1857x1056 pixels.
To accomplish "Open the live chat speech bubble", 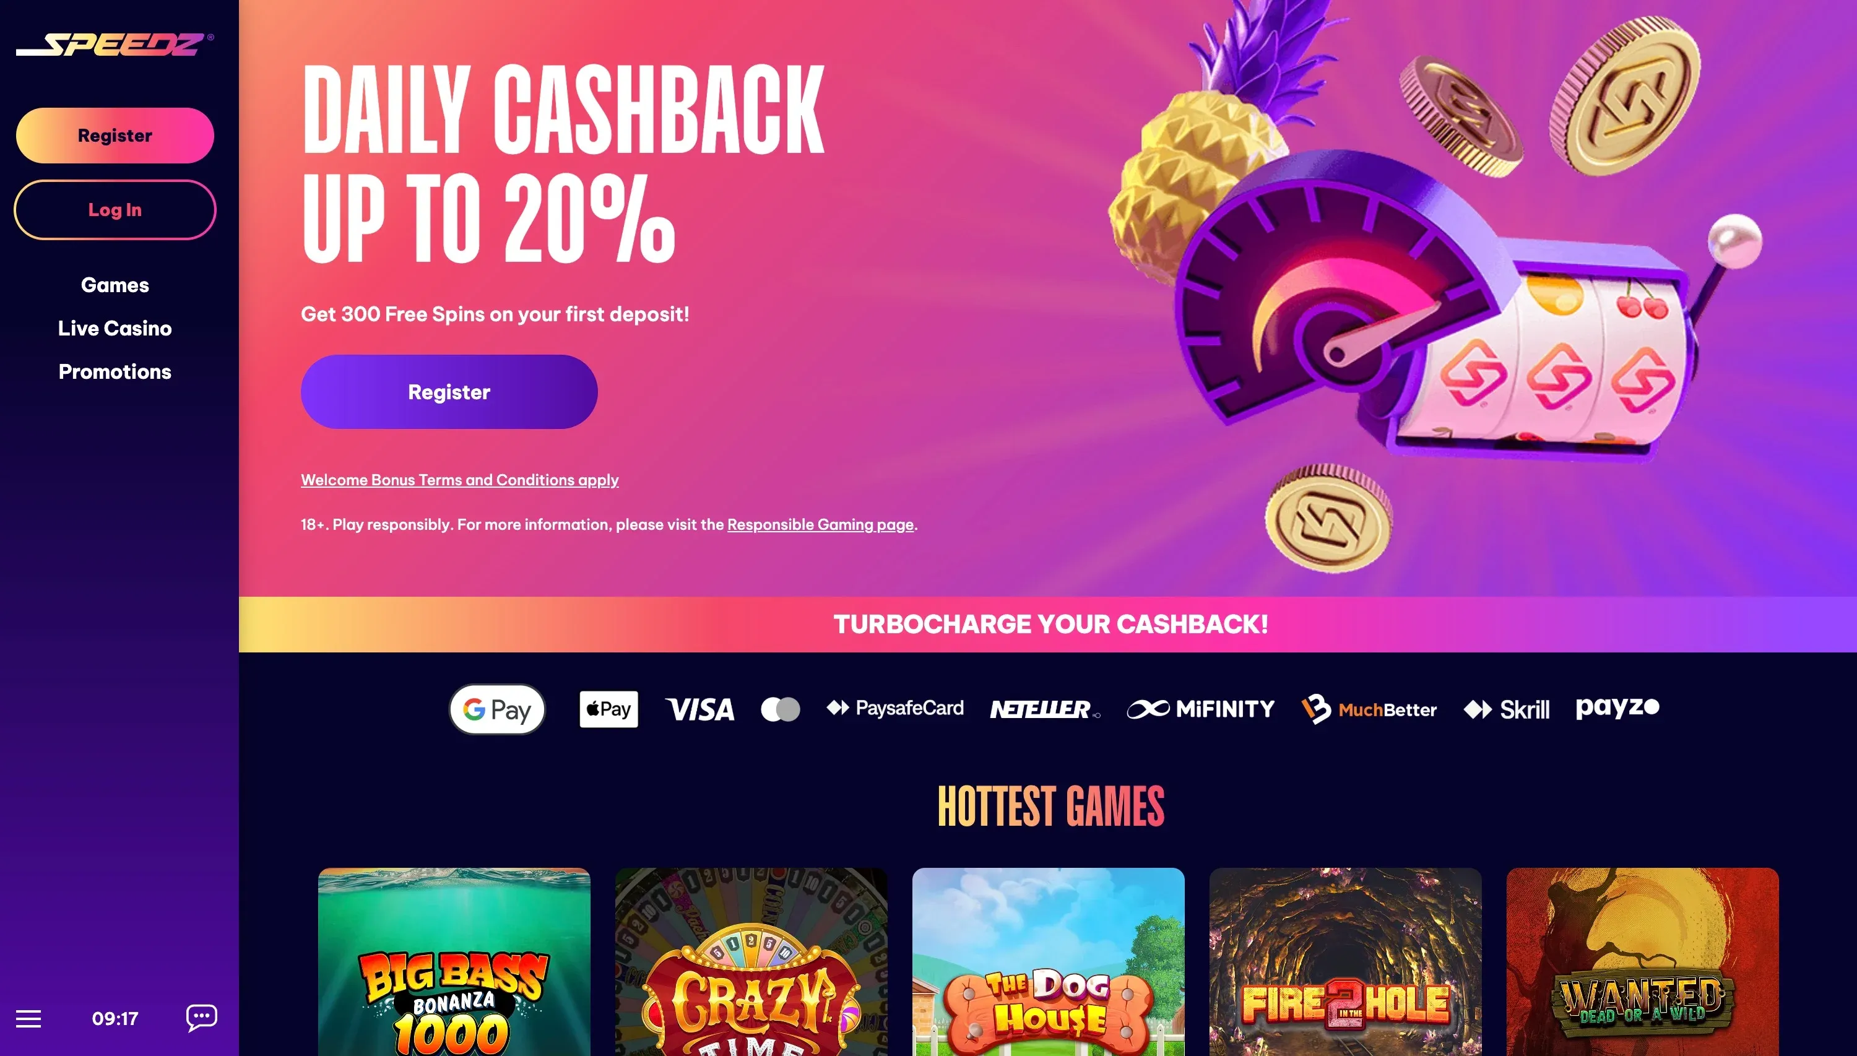I will [202, 1018].
